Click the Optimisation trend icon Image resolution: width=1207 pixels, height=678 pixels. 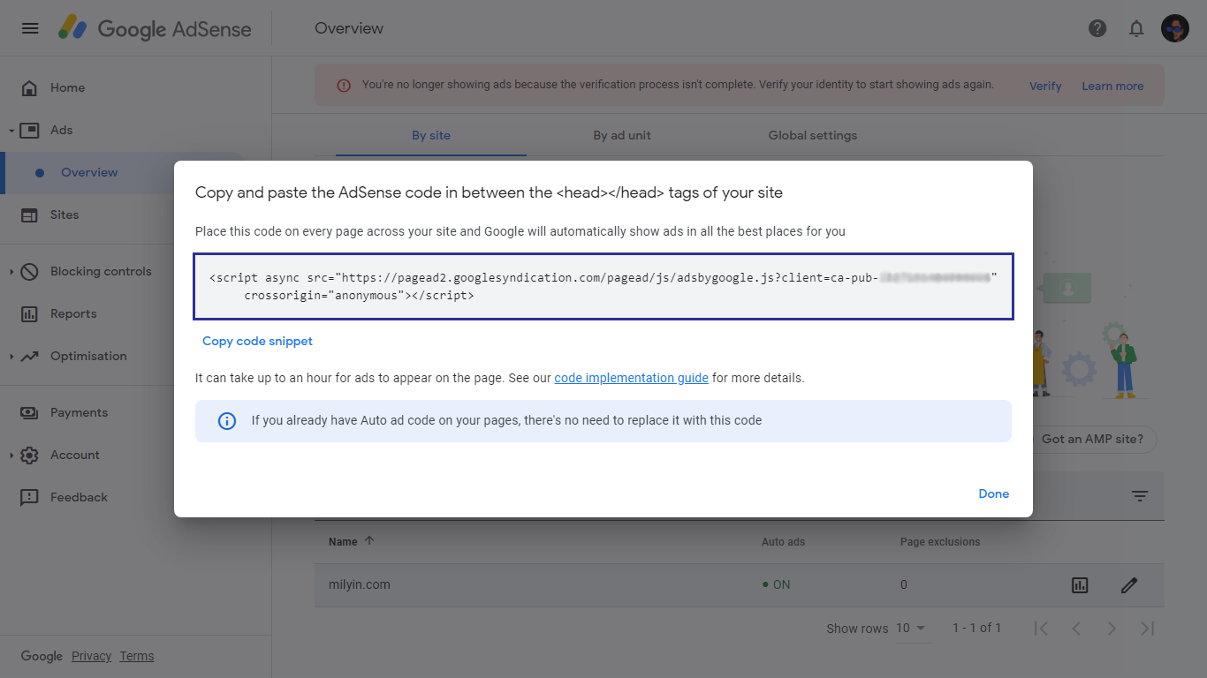pos(29,356)
